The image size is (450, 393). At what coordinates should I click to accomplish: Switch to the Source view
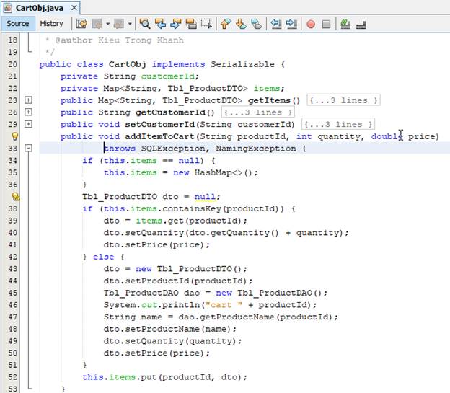[x=18, y=24]
